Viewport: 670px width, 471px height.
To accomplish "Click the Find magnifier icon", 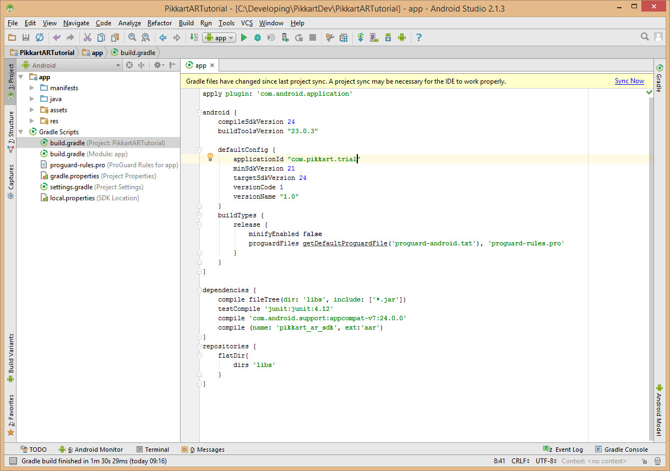I will pyautogui.click(x=132, y=37).
